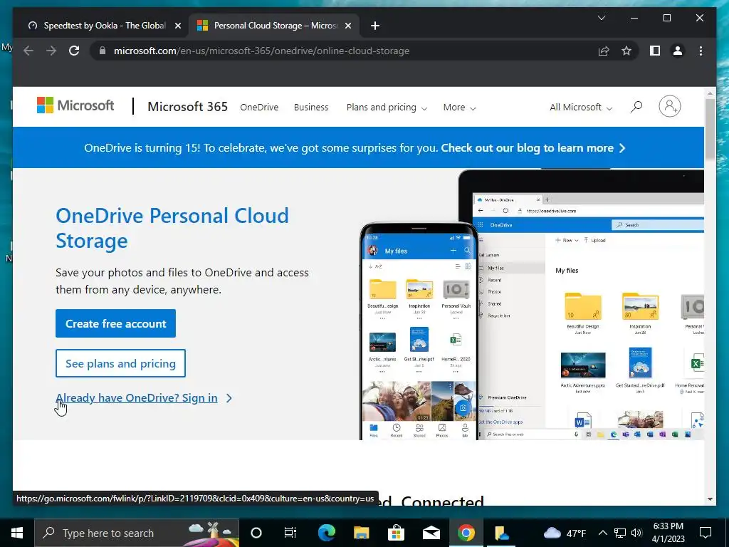Click the site search magnifier icon
The width and height of the screenshot is (729, 547).
[636, 107]
